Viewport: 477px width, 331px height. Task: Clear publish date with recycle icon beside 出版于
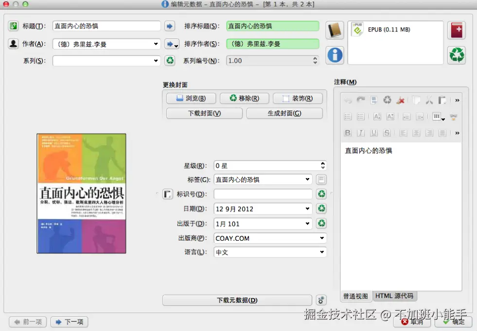321,223
